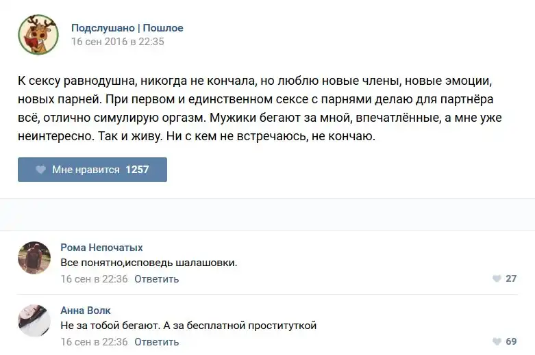535x355 pixels.
Task: Click Рома Непочатых's profile avatar
Action: click(x=34, y=258)
